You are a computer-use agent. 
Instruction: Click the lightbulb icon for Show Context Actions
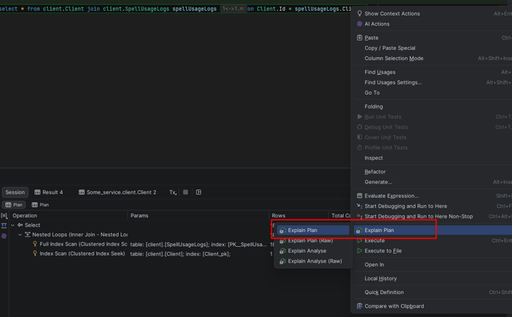click(x=360, y=13)
